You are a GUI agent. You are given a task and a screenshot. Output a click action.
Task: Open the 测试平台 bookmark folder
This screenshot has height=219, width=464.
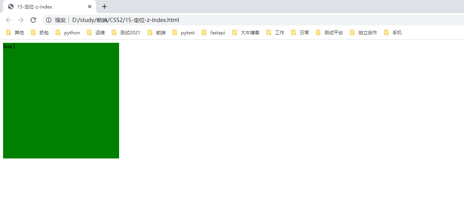coord(329,33)
